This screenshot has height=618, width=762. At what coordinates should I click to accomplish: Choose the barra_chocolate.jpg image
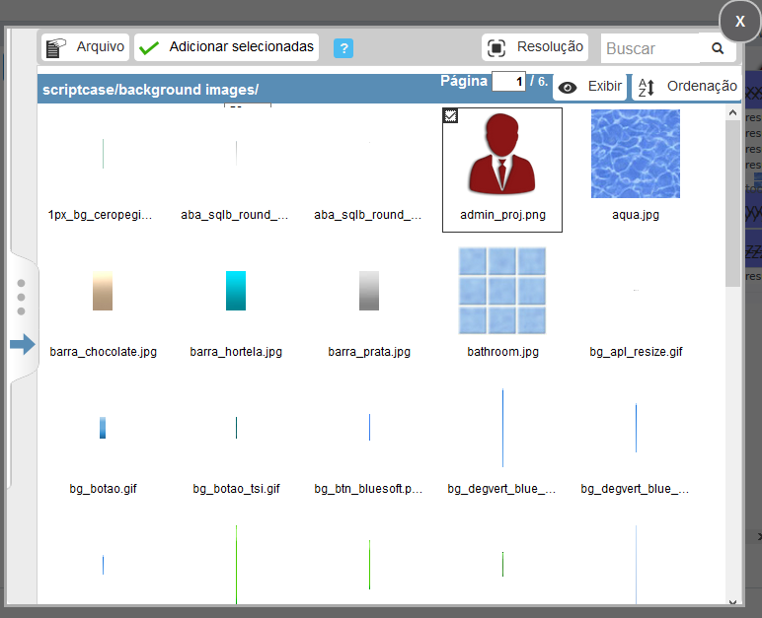[103, 291]
